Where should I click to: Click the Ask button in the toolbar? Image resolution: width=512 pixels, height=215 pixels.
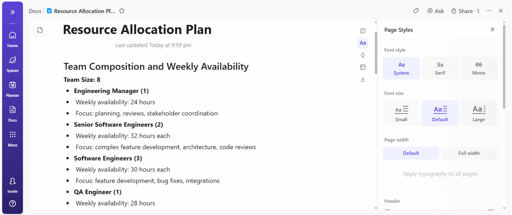(x=436, y=11)
